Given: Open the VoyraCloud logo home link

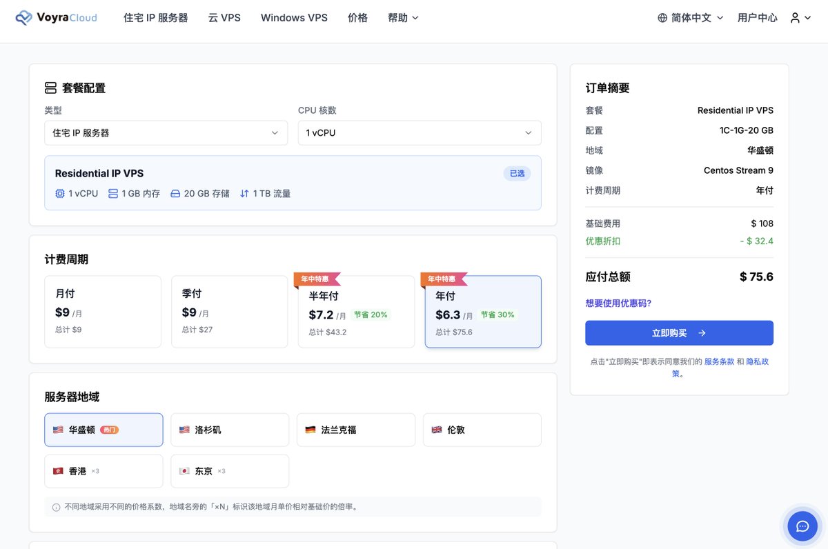Looking at the screenshot, I should coord(56,18).
